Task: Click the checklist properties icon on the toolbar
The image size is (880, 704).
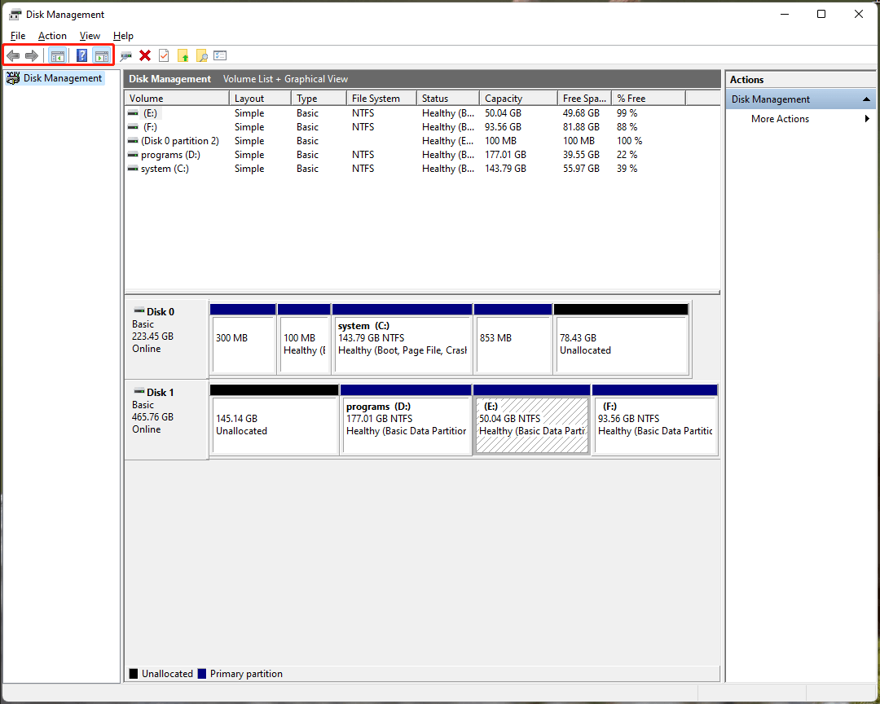Action: [x=220, y=55]
